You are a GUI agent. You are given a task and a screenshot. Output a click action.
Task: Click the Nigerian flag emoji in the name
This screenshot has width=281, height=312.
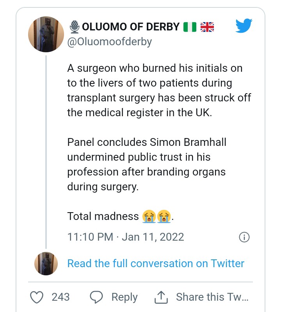(190, 27)
